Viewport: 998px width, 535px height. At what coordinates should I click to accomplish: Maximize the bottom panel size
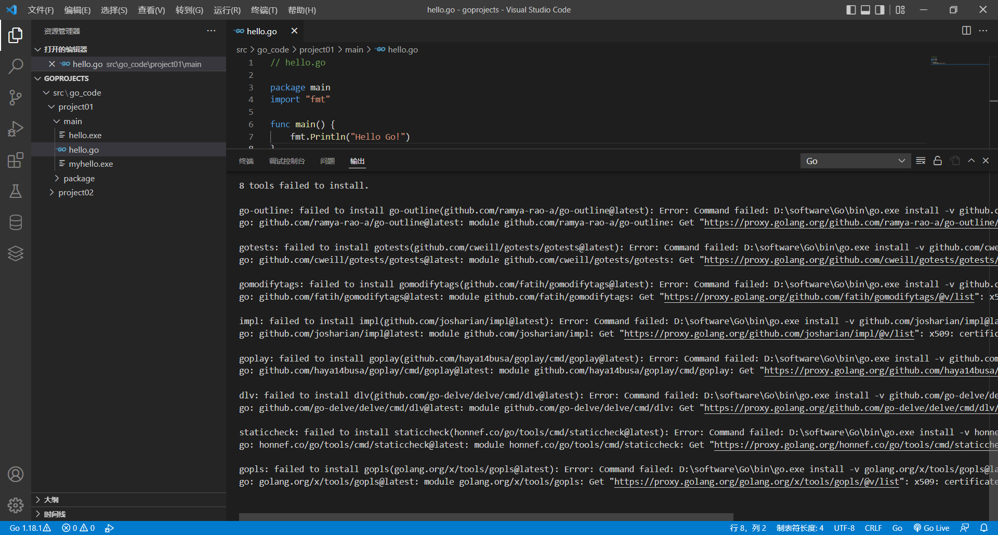(971, 161)
